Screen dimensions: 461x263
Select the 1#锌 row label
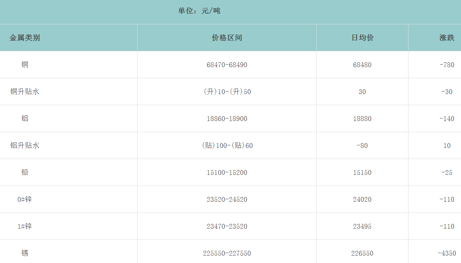(x=25, y=226)
